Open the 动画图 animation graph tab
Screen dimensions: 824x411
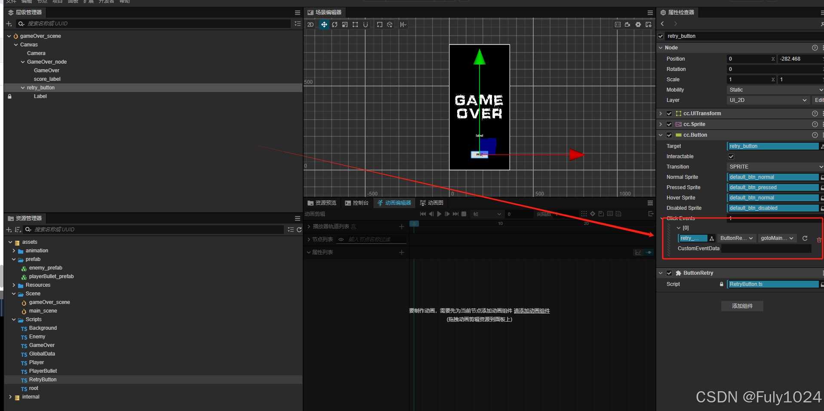pos(431,203)
